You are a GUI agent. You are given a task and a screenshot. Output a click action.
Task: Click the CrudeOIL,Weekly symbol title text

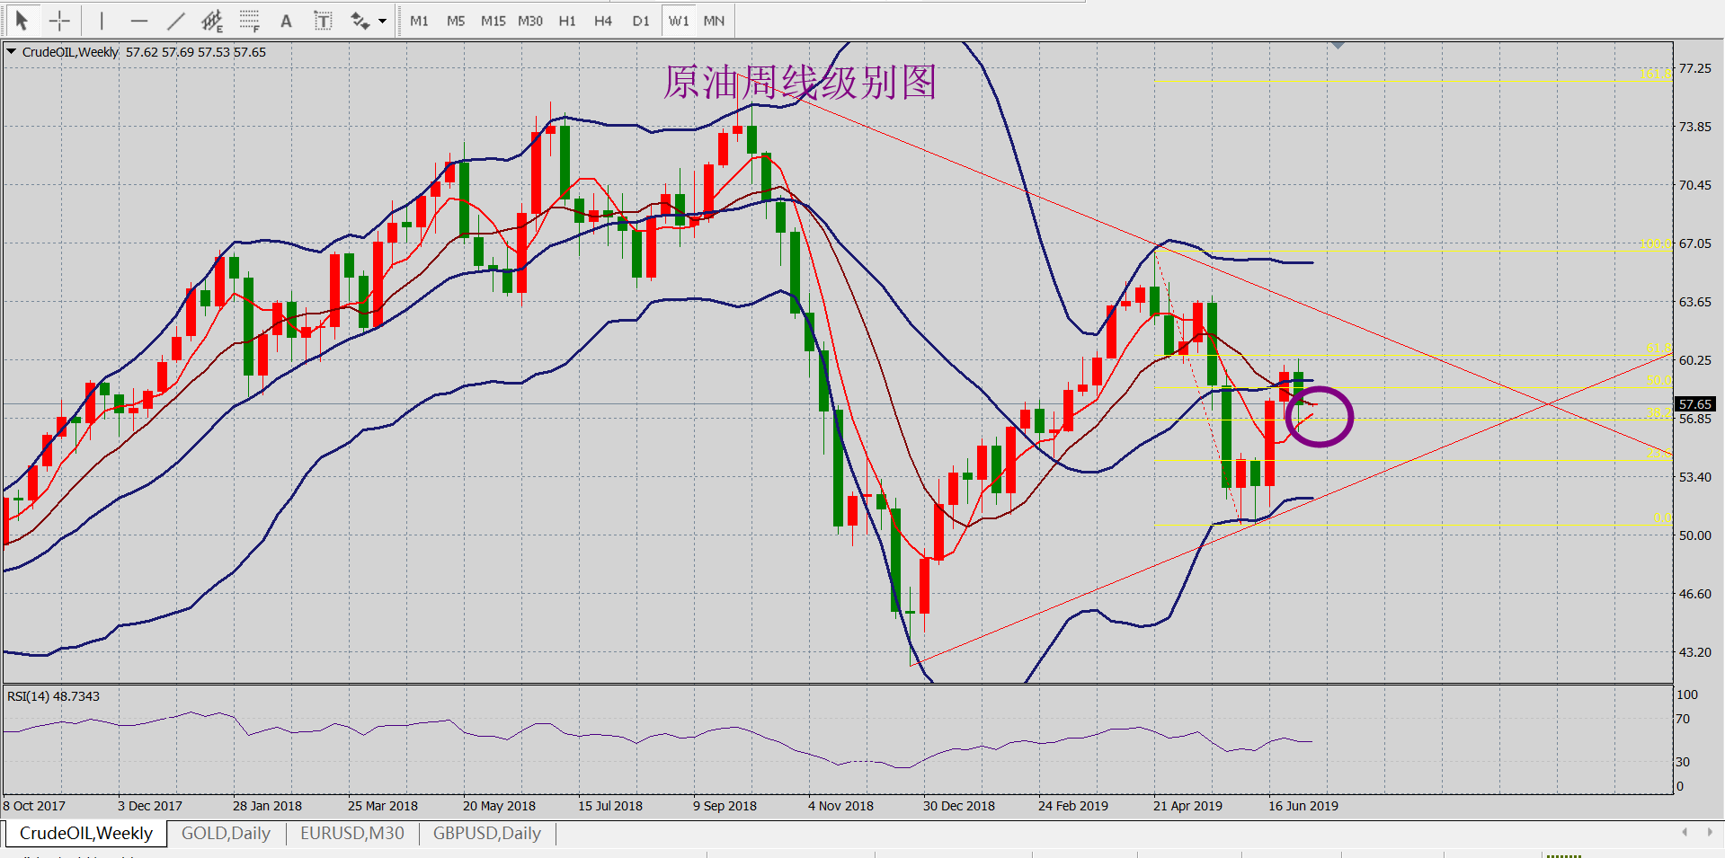pos(70,52)
